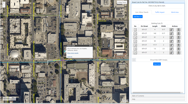188x104 pixels.
Task: Select cut number 18 box
Action: click(x=135, y=45)
